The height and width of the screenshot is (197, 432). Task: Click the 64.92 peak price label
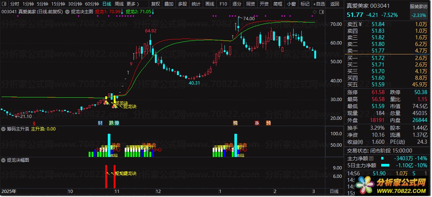(x=151, y=31)
